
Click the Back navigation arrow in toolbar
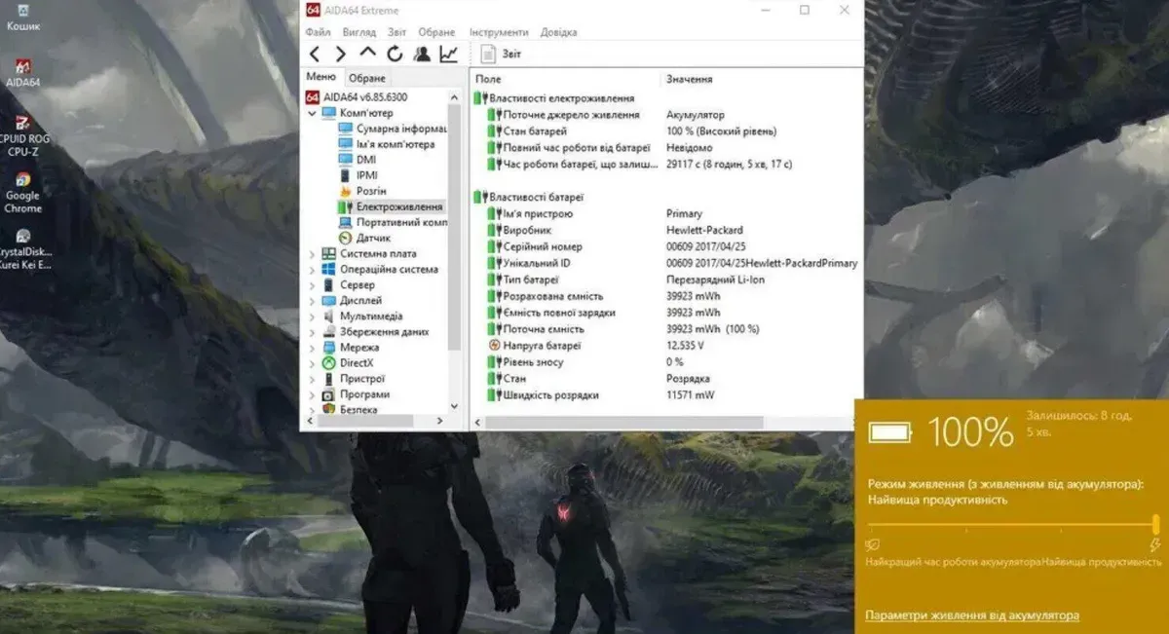tap(314, 54)
